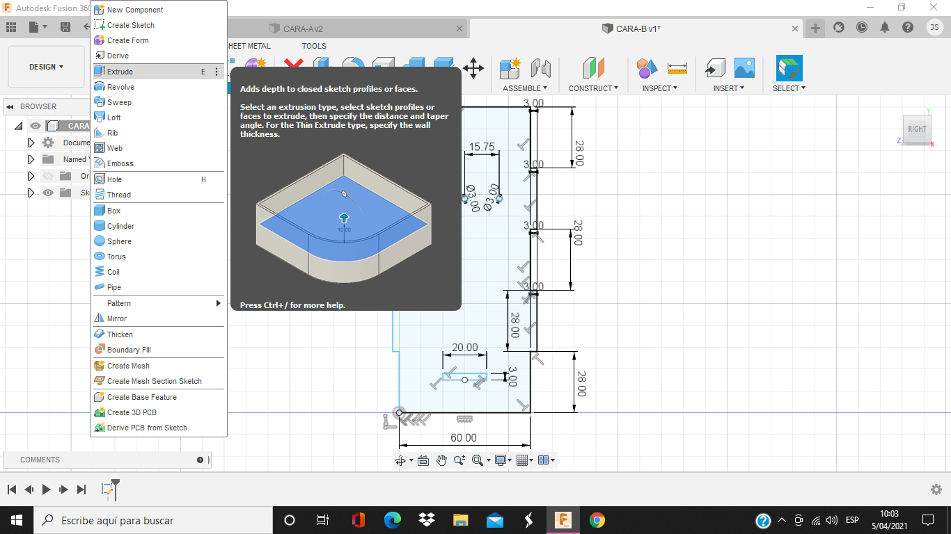Choose Revolve from Create menu
The width and height of the screenshot is (951, 534).
[x=159, y=87]
